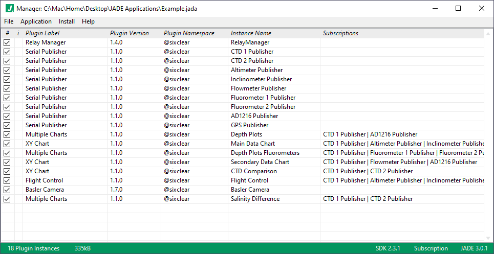
Task: Disable the Secondary Data Chart checkbox
Action: pos(7,162)
